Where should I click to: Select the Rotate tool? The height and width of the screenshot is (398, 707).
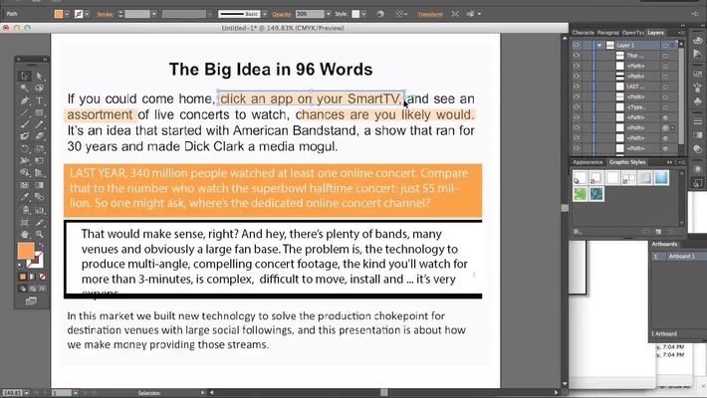pyautogui.click(x=24, y=148)
